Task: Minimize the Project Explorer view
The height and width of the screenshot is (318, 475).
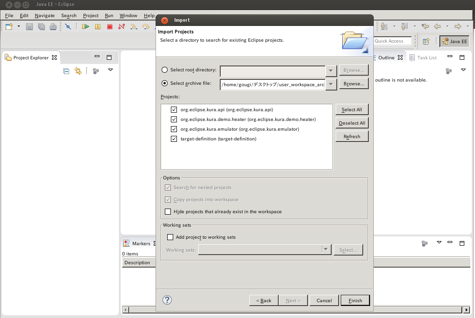Action: click(97, 56)
